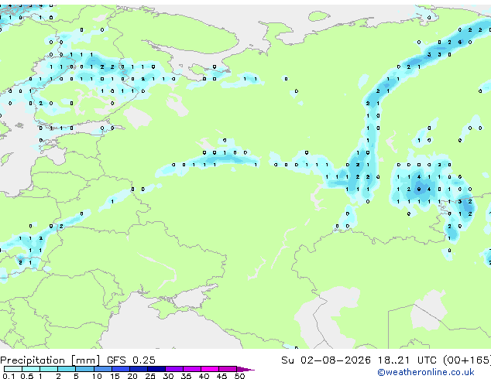Click the date Su 02-08-2026

point(326,360)
